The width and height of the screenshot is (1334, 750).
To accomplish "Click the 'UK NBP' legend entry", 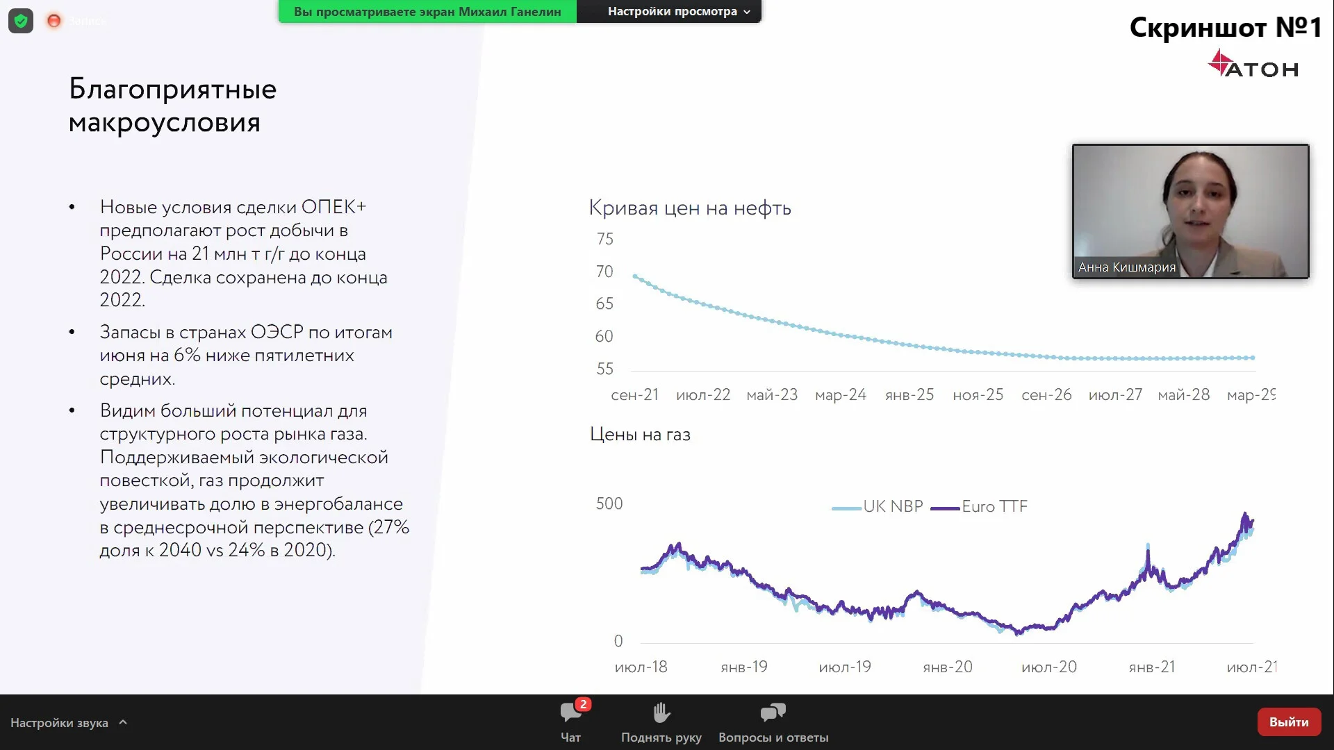I will click(878, 506).
